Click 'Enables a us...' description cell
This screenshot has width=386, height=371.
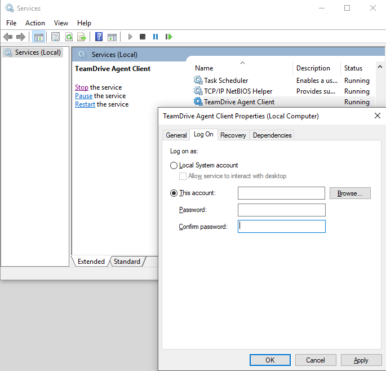coord(317,80)
